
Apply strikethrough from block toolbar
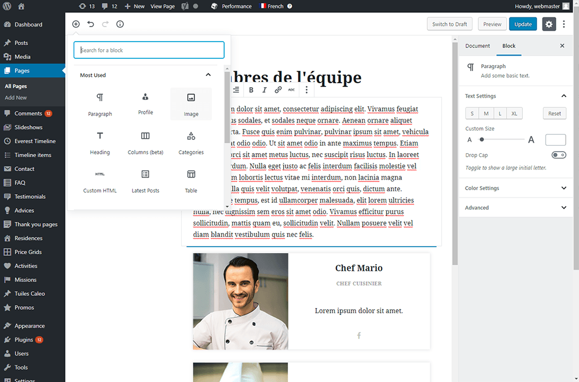tap(291, 90)
